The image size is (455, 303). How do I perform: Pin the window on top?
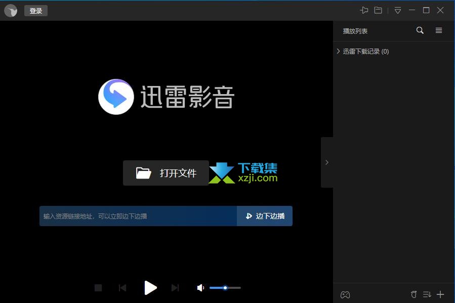pos(364,11)
